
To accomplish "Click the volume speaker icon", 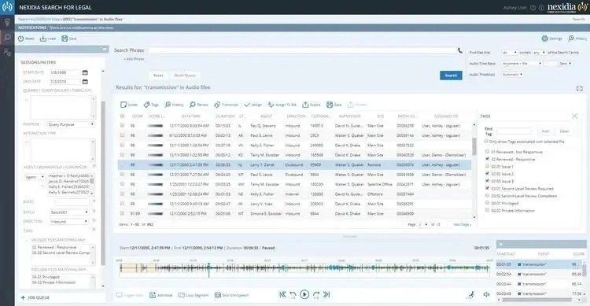I will pyautogui.click(x=486, y=295).
